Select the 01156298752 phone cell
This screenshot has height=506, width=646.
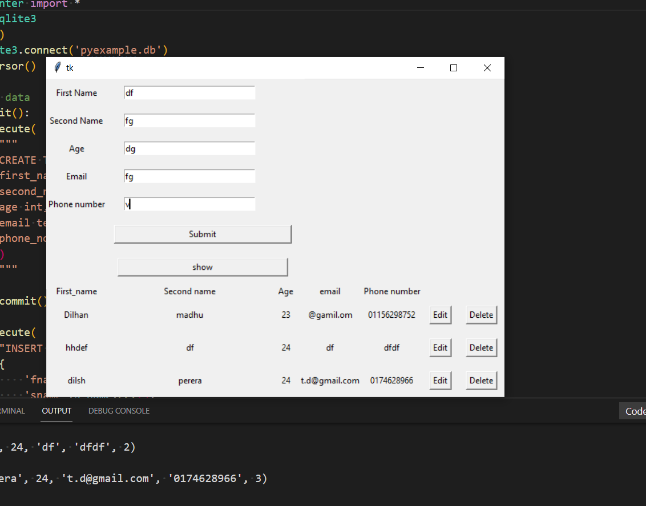coord(392,315)
